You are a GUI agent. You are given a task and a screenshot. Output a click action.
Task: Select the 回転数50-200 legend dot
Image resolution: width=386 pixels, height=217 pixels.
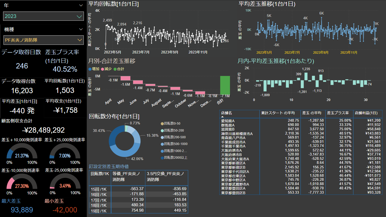click(x=162, y=130)
